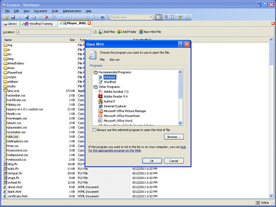The height and width of the screenshot is (207, 276).
Task: Click the Name column header
Action: click(x=26, y=40)
